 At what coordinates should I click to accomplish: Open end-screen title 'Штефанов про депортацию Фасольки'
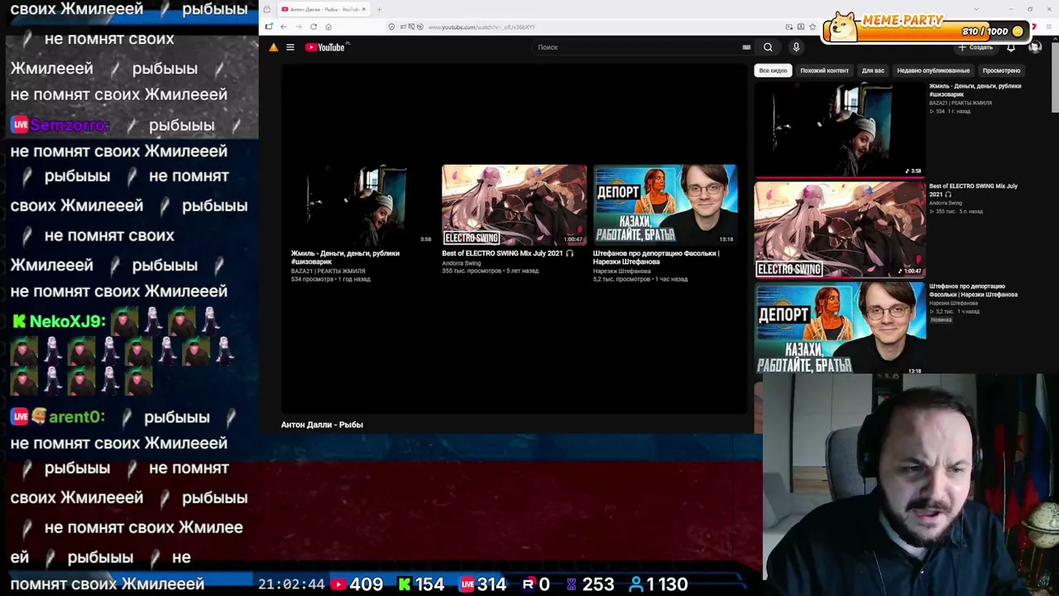(656, 257)
